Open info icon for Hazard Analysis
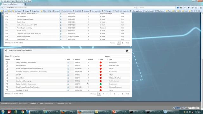The image size is (203, 114). [68, 66]
